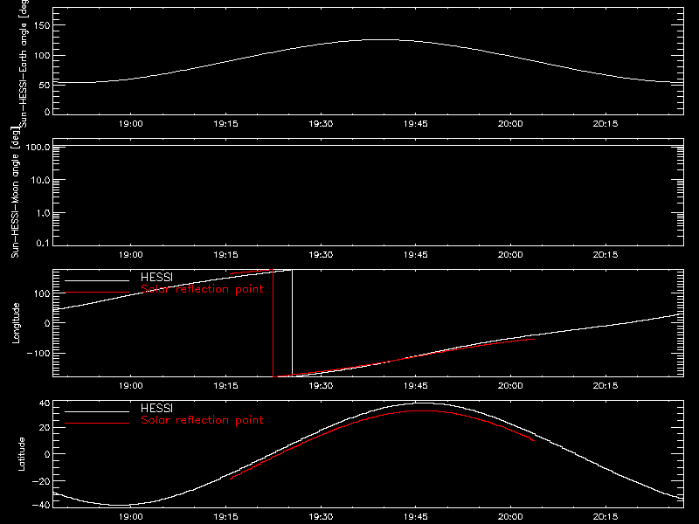Click Solar reflection point legend in Latitude plot
This screenshot has width=699, height=524.
pos(202,420)
